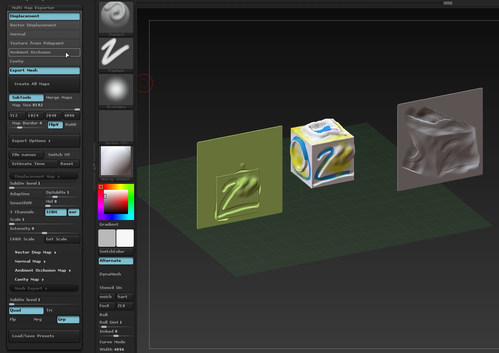Enable the Ambient Occlusion map option

tap(44, 52)
